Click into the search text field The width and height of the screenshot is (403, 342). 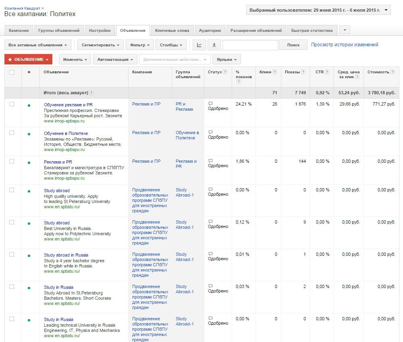250,45
